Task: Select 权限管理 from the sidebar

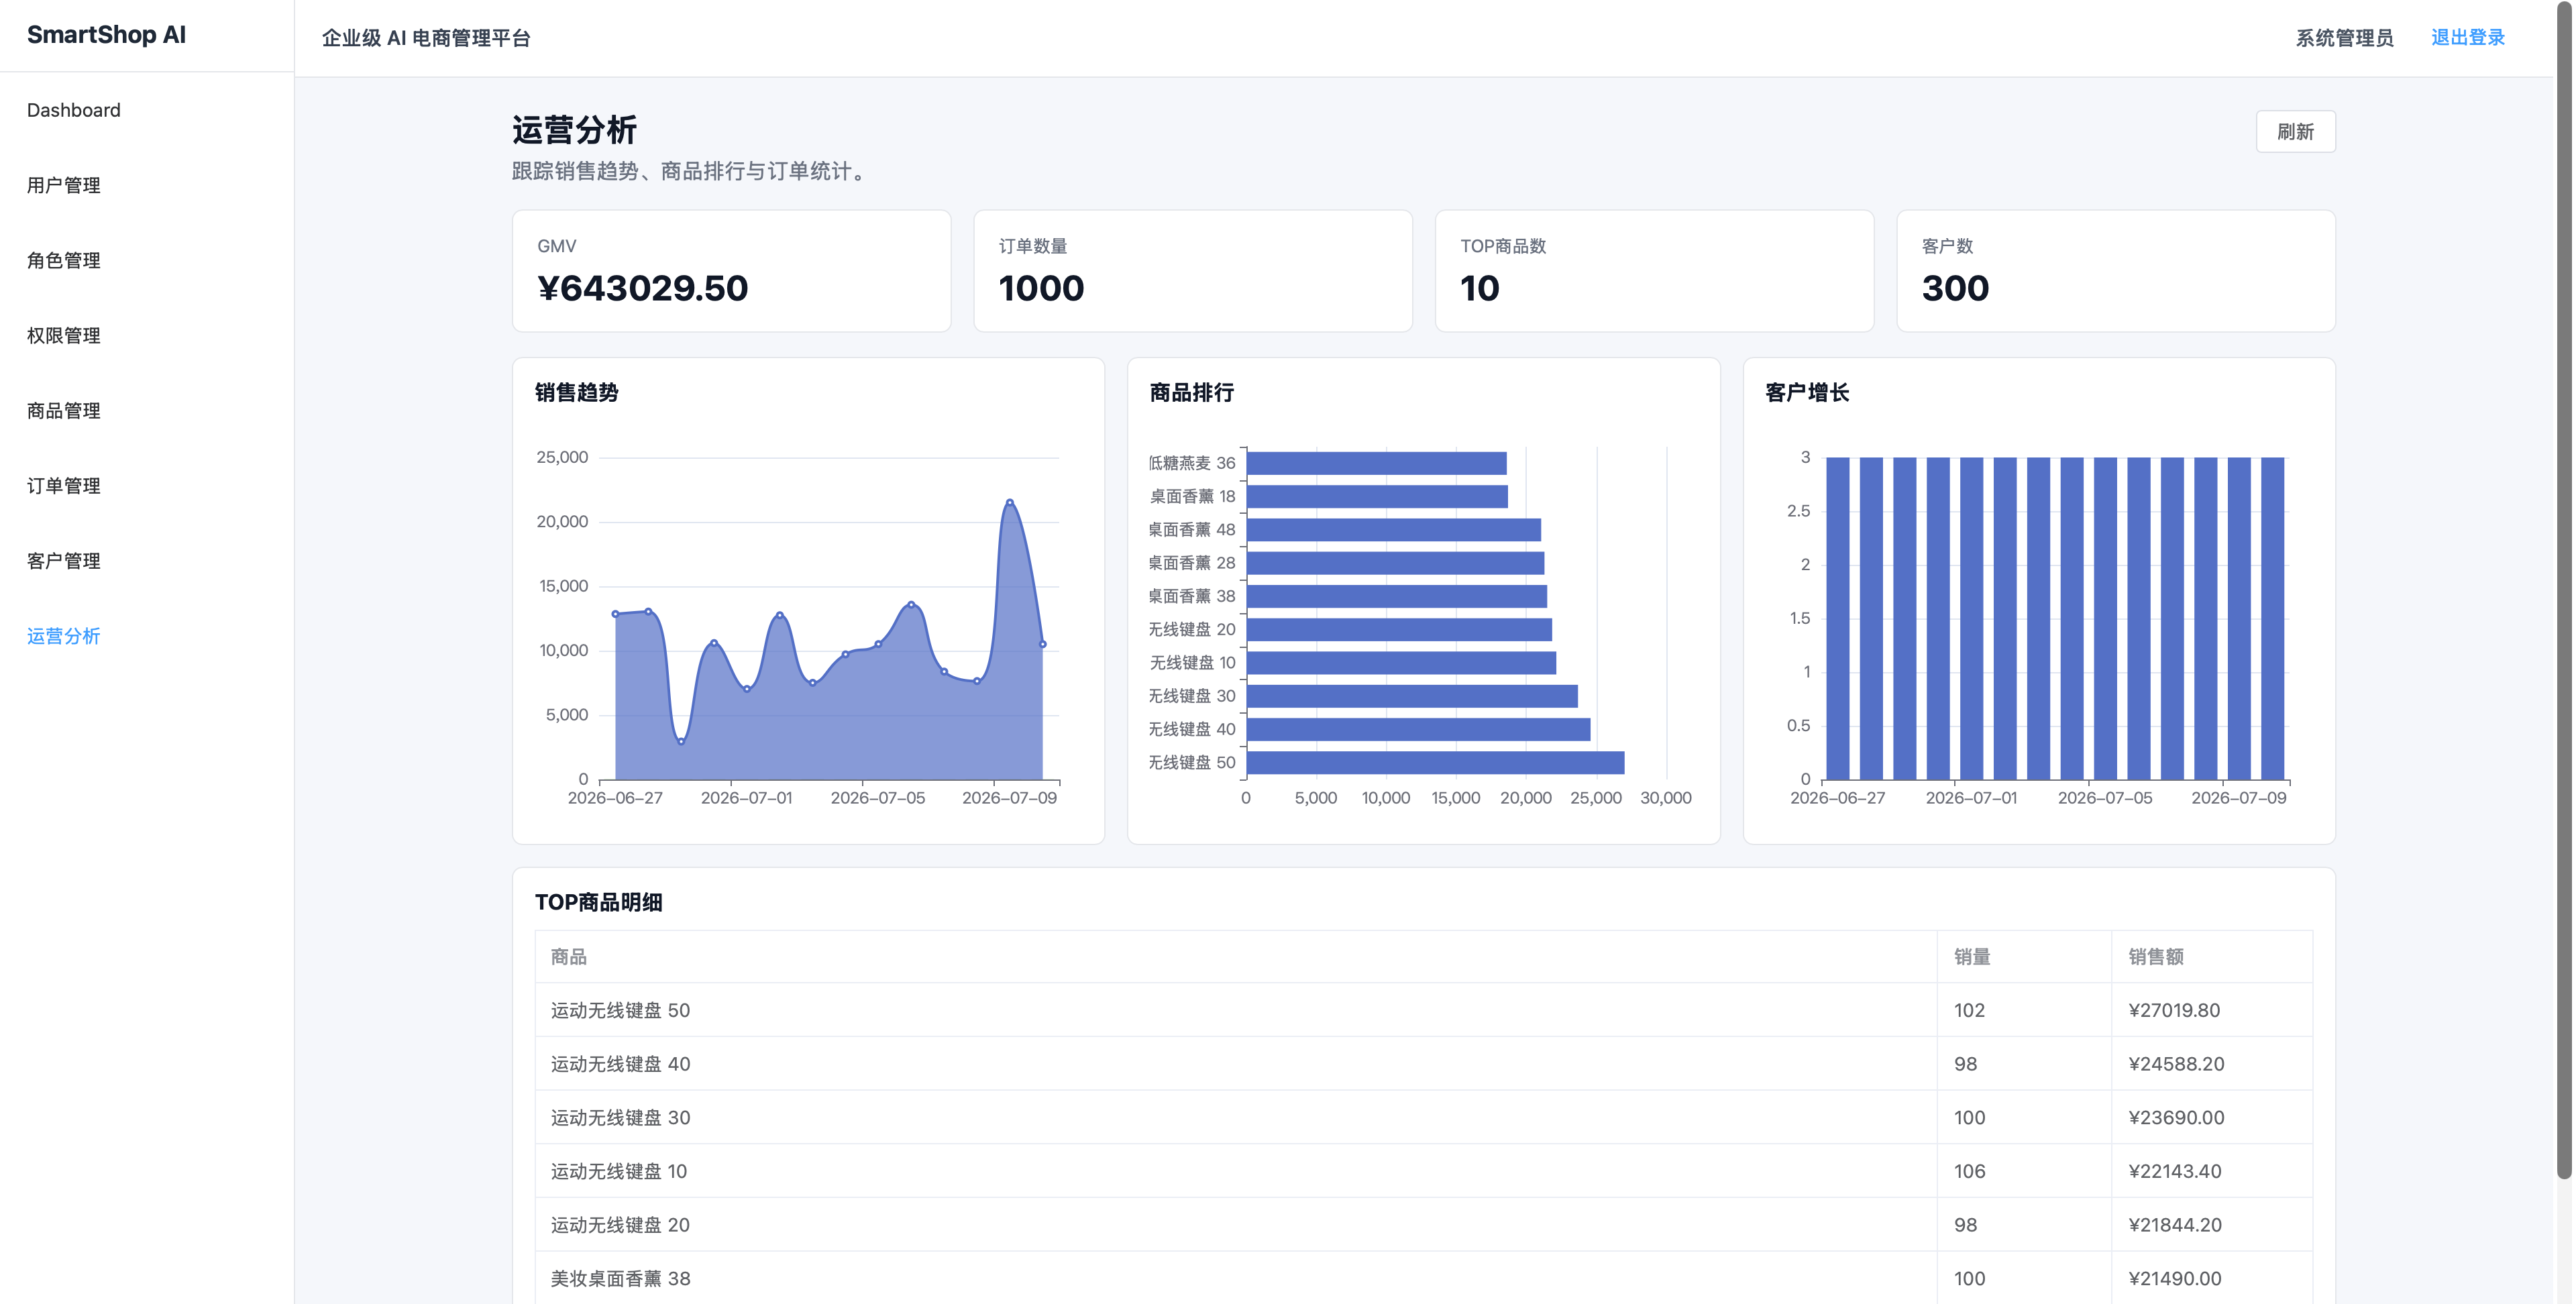Action: 63,335
